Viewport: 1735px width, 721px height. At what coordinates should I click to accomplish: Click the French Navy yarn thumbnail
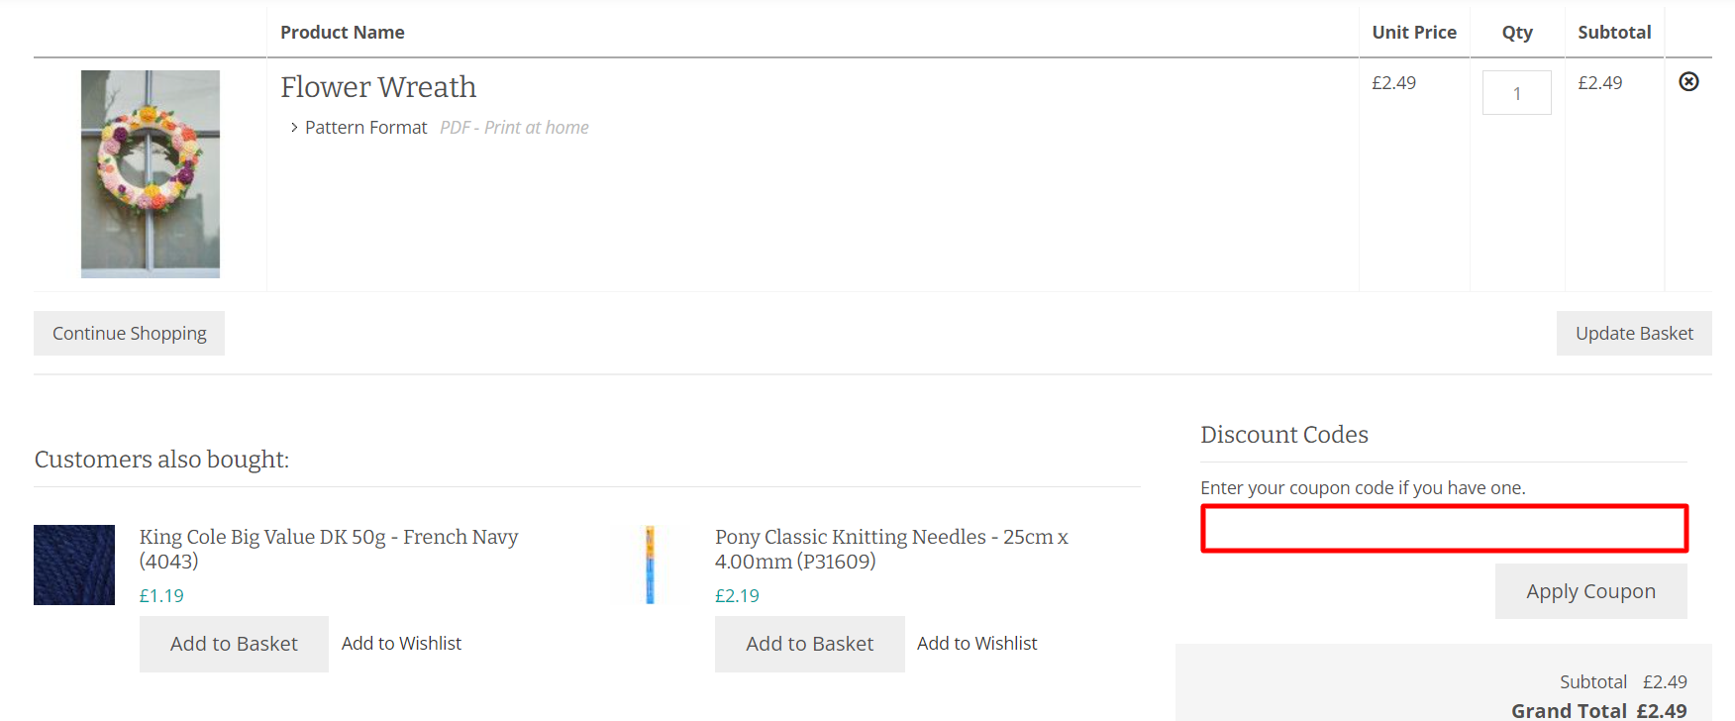73,565
